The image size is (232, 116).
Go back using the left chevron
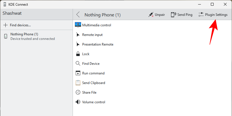click(x=78, y=15)
